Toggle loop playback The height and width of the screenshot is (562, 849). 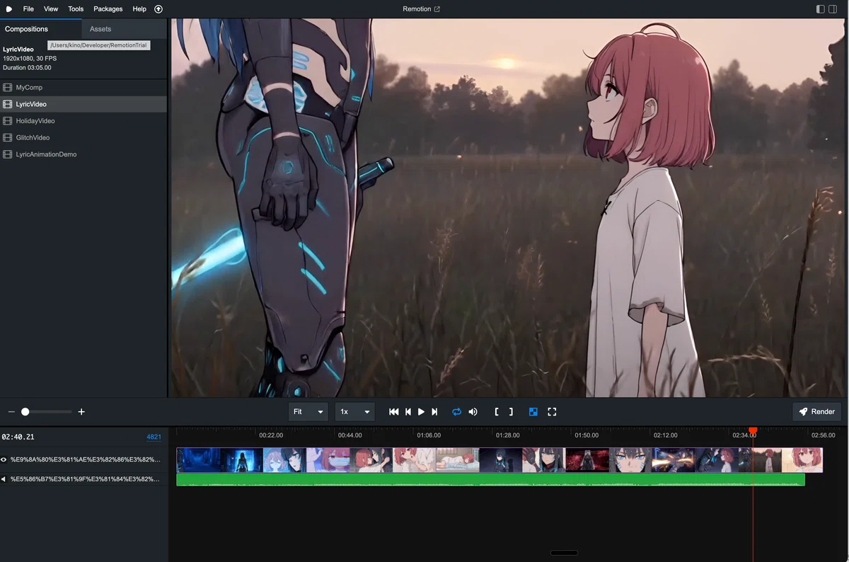457,412
